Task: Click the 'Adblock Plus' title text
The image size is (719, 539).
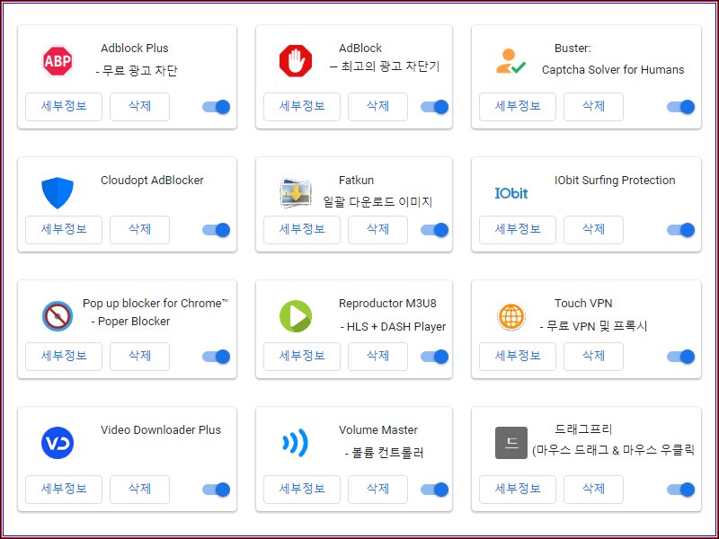Action: 134,49
